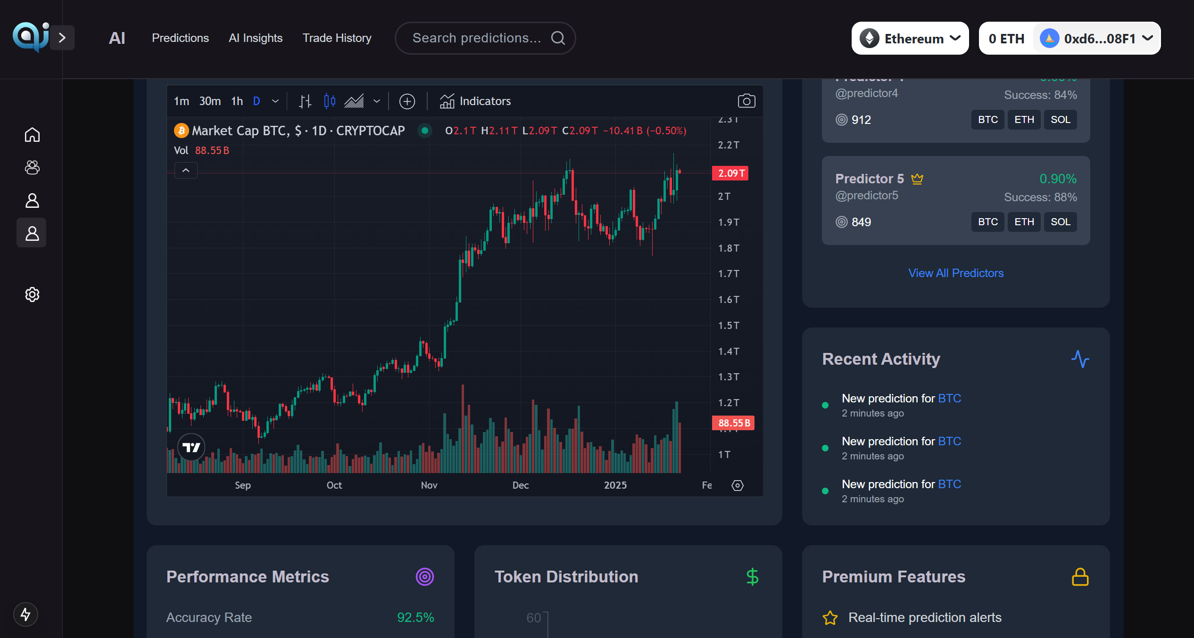The image size is (1194, 638).
Task: Click the green market status dot
Action: point(425,131)
